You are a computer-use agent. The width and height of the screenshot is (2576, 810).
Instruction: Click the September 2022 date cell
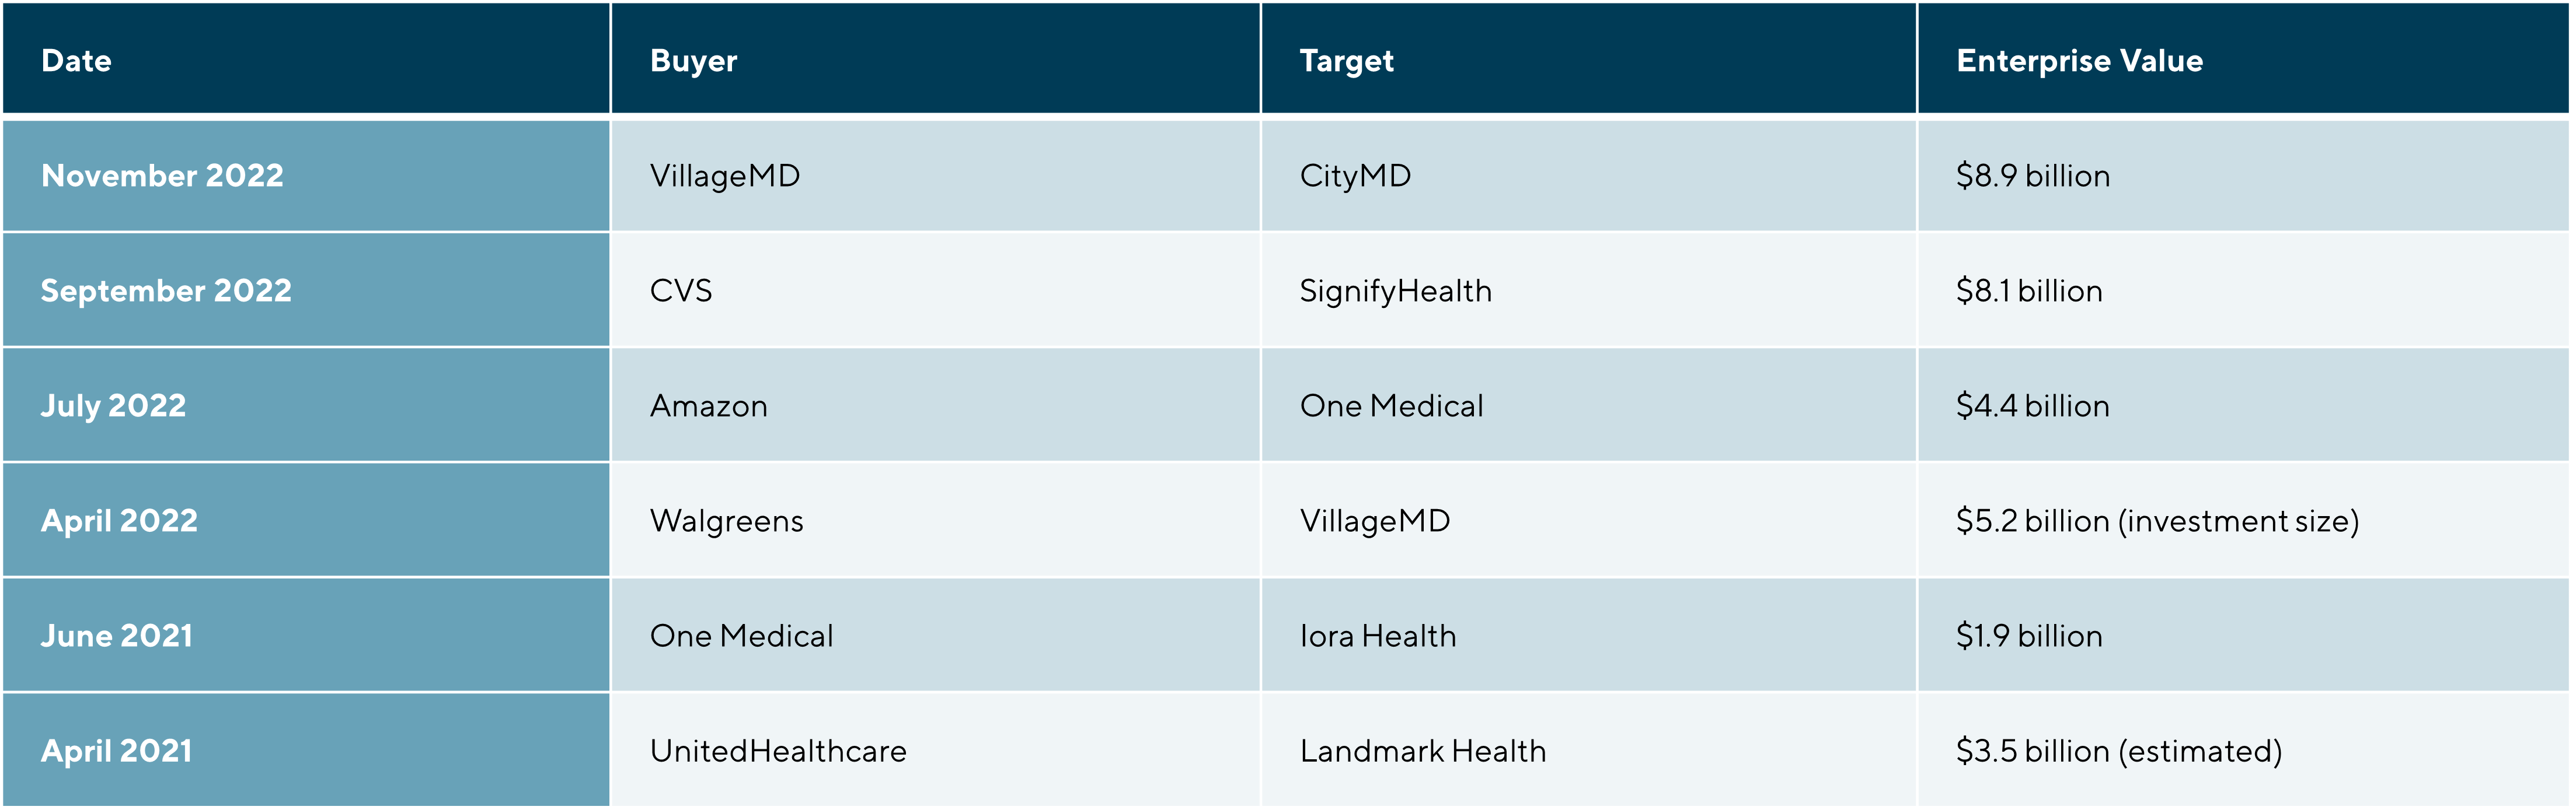click(x=166, y=290)
